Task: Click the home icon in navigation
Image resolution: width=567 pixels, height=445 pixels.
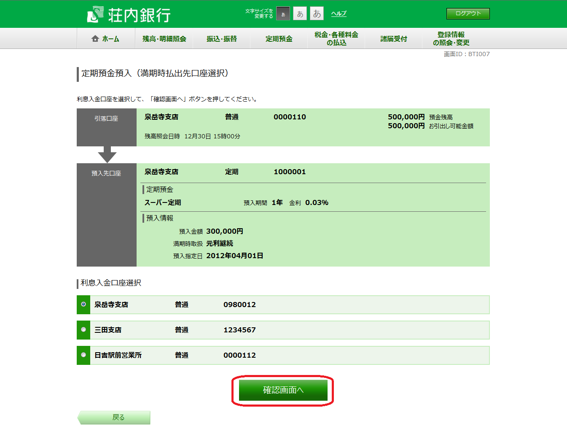Action: click(95, 39)
